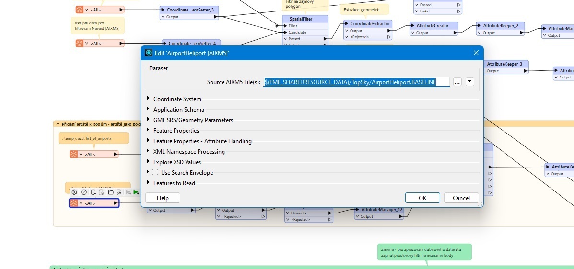Select green annotation about 'dubnového datasetu'

pos(425,252)
